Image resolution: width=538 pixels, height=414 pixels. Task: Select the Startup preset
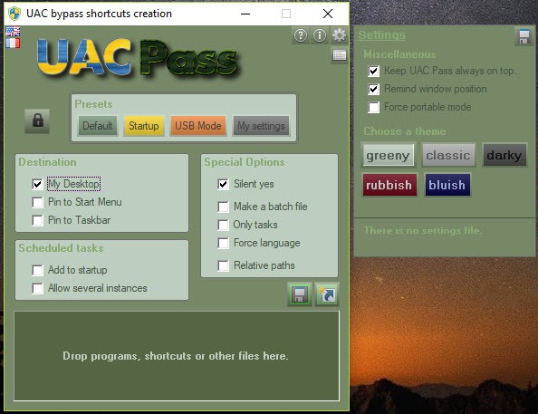144,126
